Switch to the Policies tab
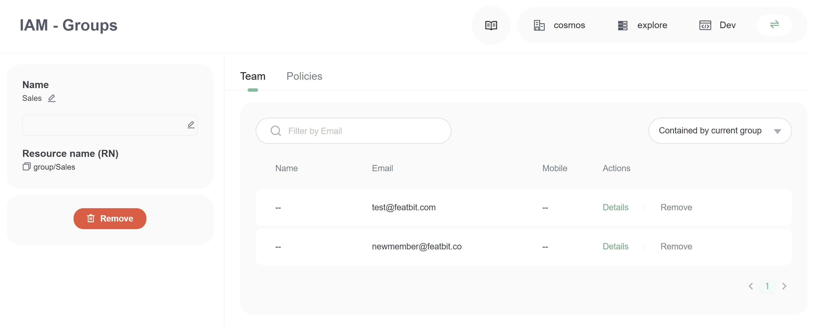817x326 pixels. (304, 76)
